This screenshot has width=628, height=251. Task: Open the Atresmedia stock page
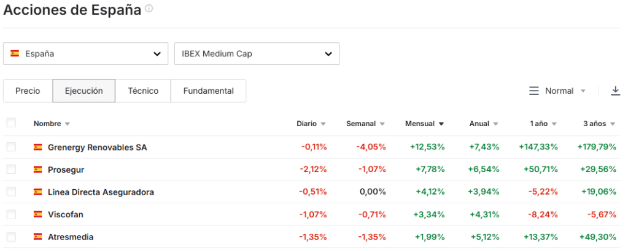[x=71, y=237]
